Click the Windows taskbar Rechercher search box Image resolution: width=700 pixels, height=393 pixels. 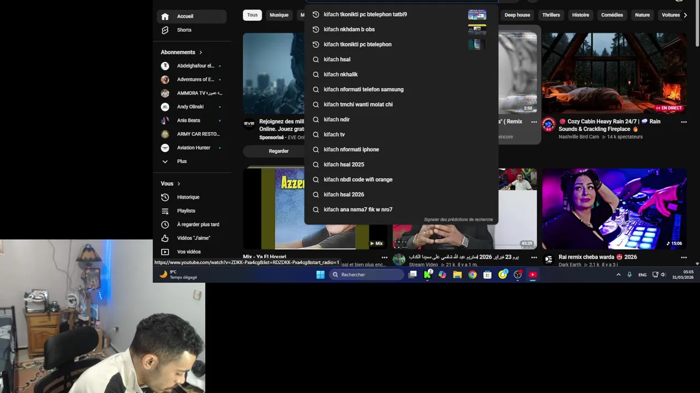366,275
